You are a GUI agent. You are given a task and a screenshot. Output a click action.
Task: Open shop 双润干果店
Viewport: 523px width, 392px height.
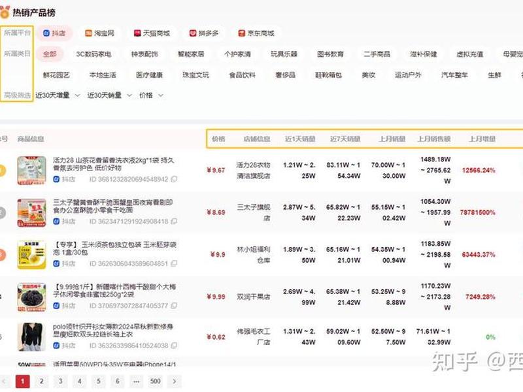254,297
